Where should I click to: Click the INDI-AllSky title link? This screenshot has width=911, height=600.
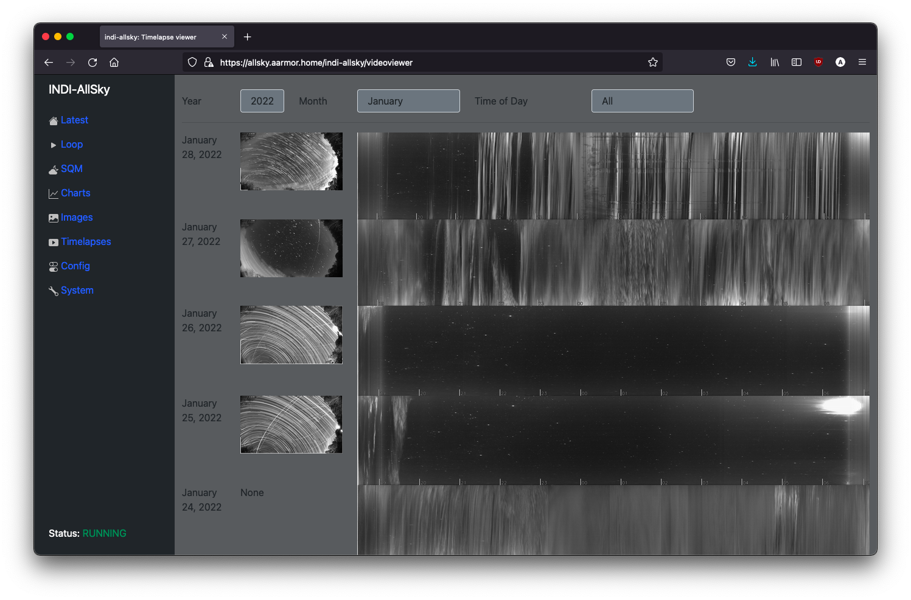79,89
